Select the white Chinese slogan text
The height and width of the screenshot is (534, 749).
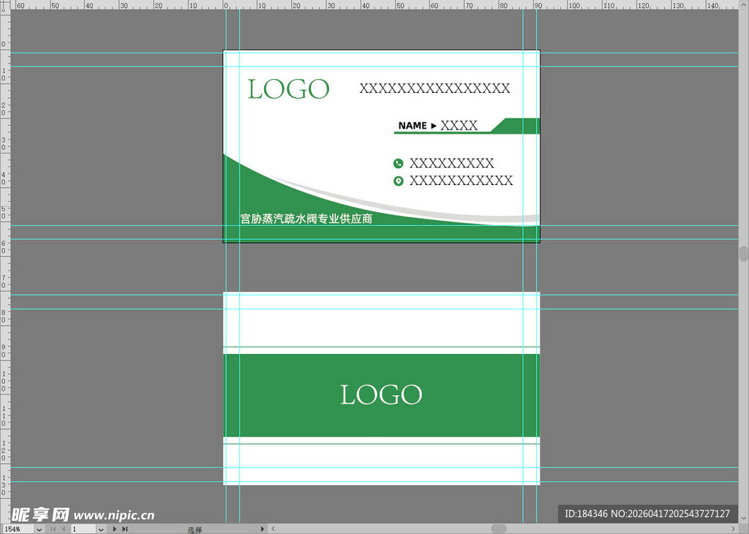306,219
